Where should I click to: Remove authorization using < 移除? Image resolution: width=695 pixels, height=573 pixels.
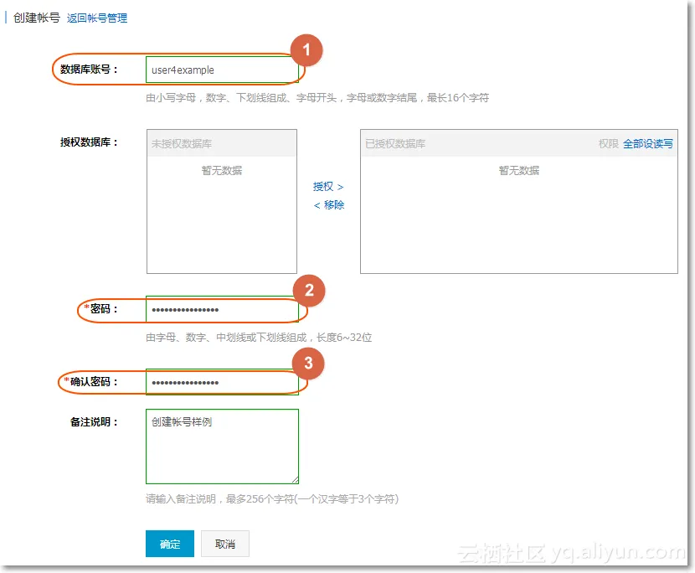coord(328,205)
